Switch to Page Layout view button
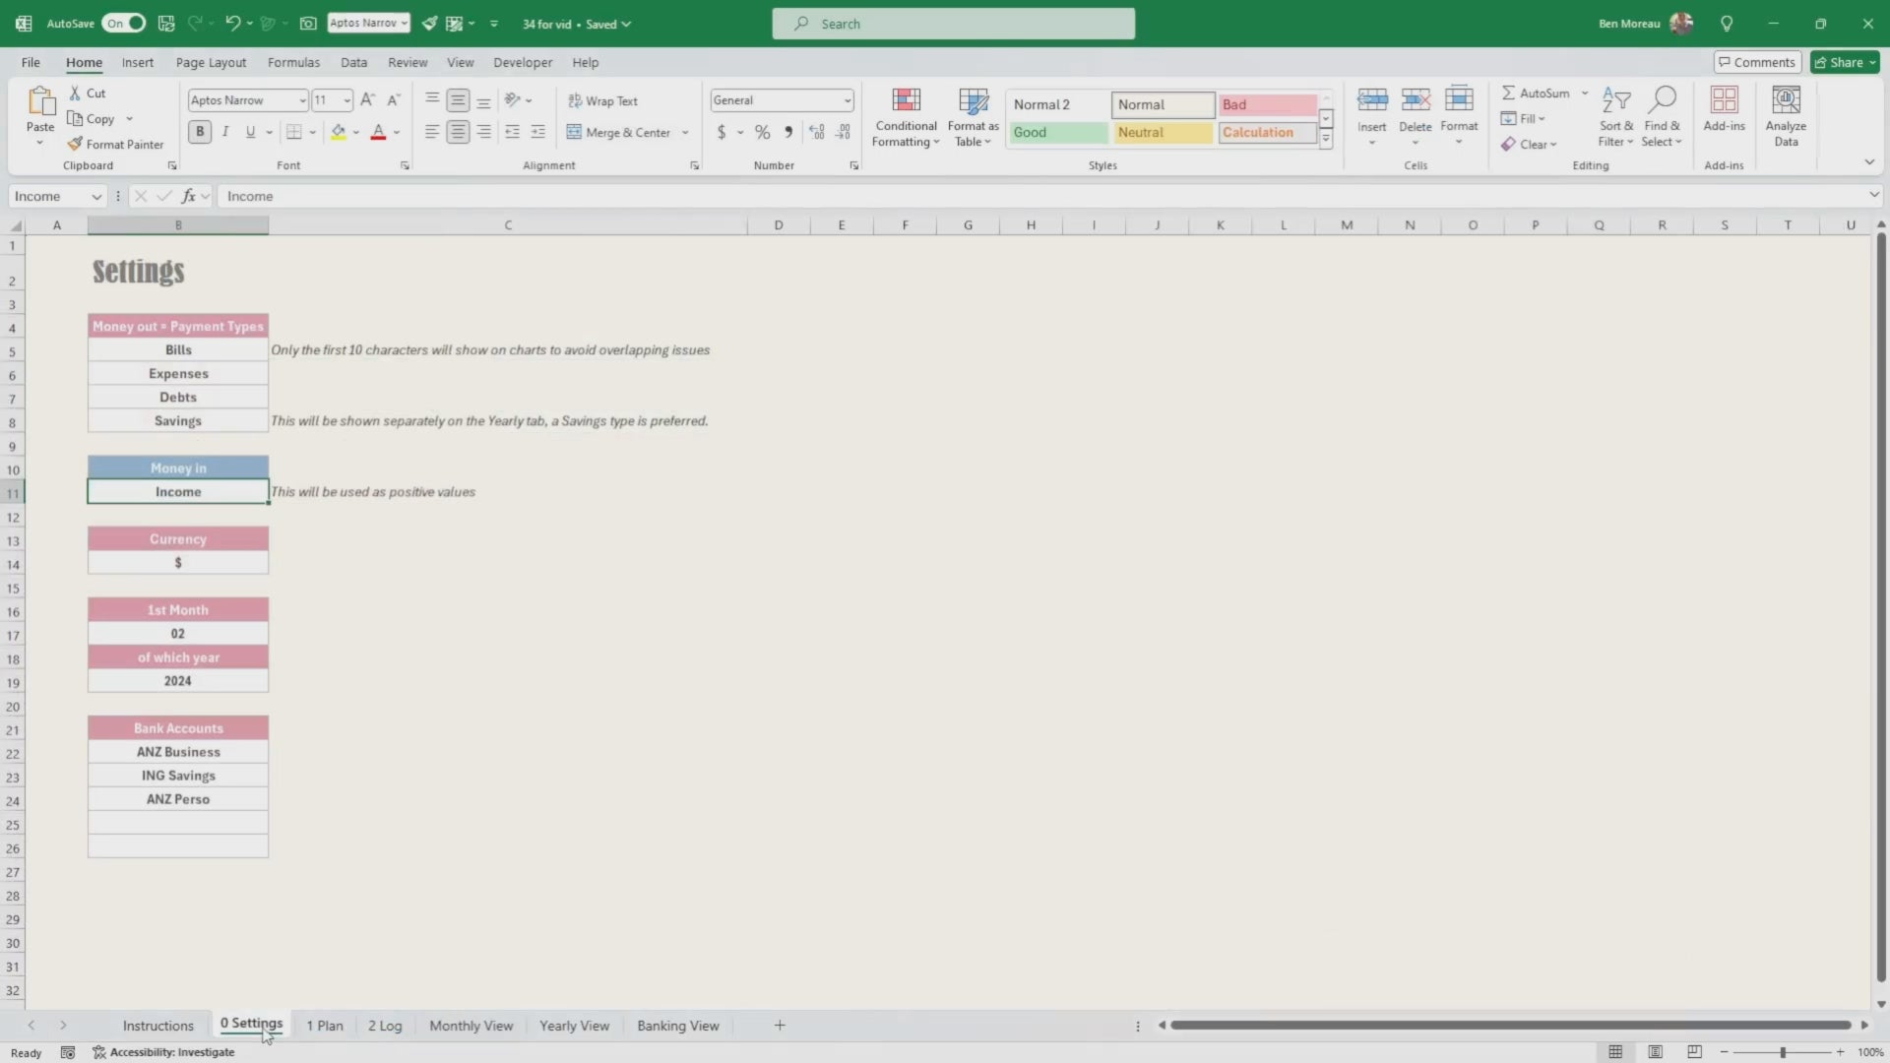This screenshot has width=1890, height=1063. coord(1656,1052)
